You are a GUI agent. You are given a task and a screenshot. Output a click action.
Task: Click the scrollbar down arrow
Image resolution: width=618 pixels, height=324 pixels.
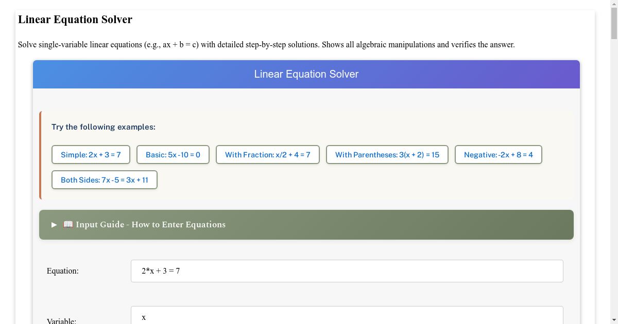613,319
